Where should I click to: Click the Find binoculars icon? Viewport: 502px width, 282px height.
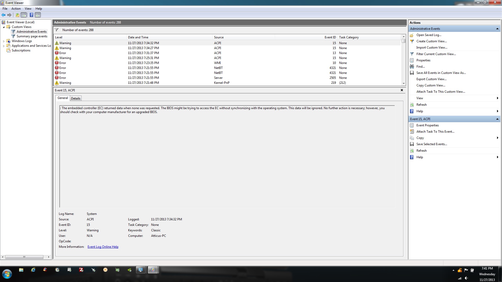click(412, 67)
